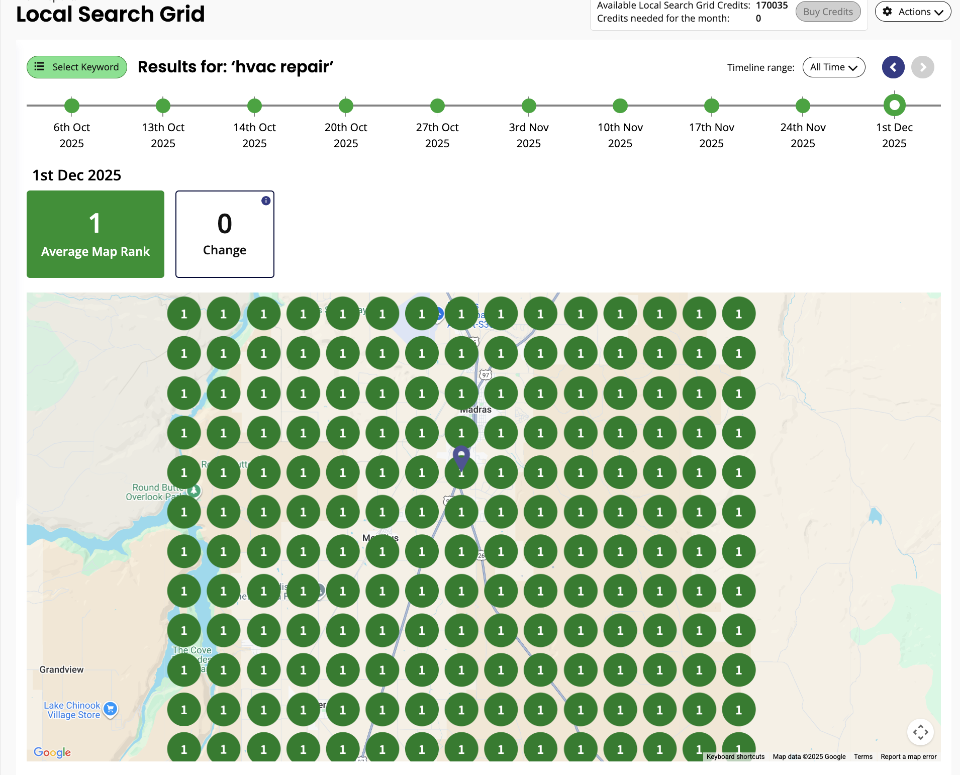Viewport: 960px width, 775px height.
Task: Click the Average Map Rank card
Action: pyautogui.click(x=95, y=234)
